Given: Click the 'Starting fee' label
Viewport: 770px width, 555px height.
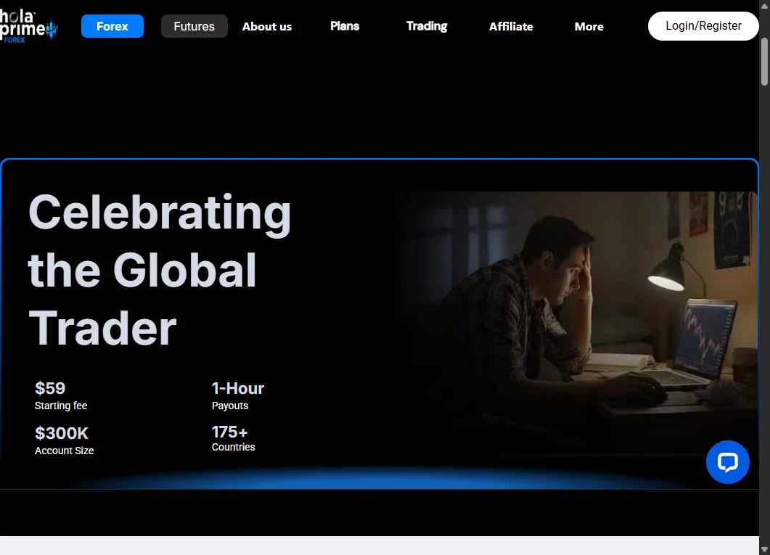Looking at the screenshot, I should pyautogui.click(x=61, y=406).
